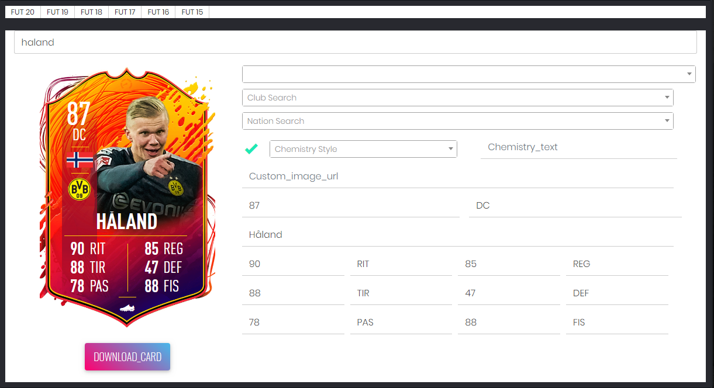Viewport: 714px width, 388px height.
Task: Click the Norway flag on the card
Action: (80, 160)
